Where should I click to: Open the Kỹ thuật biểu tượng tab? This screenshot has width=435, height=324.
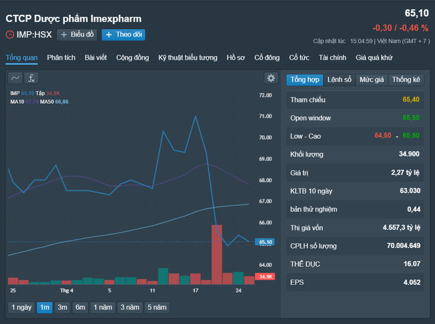(x=188, y=58)
